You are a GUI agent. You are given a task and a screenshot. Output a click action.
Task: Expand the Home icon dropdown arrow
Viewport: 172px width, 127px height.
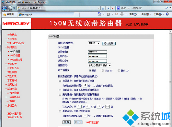[104, 14]
